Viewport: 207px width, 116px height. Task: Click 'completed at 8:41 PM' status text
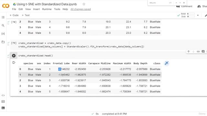click(x=114, y=114)
